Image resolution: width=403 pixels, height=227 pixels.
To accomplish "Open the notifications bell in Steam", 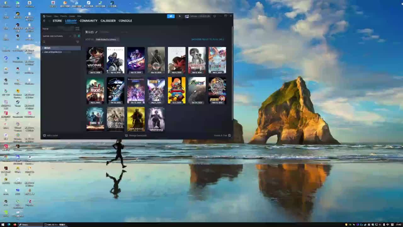I will pos(180,16).
